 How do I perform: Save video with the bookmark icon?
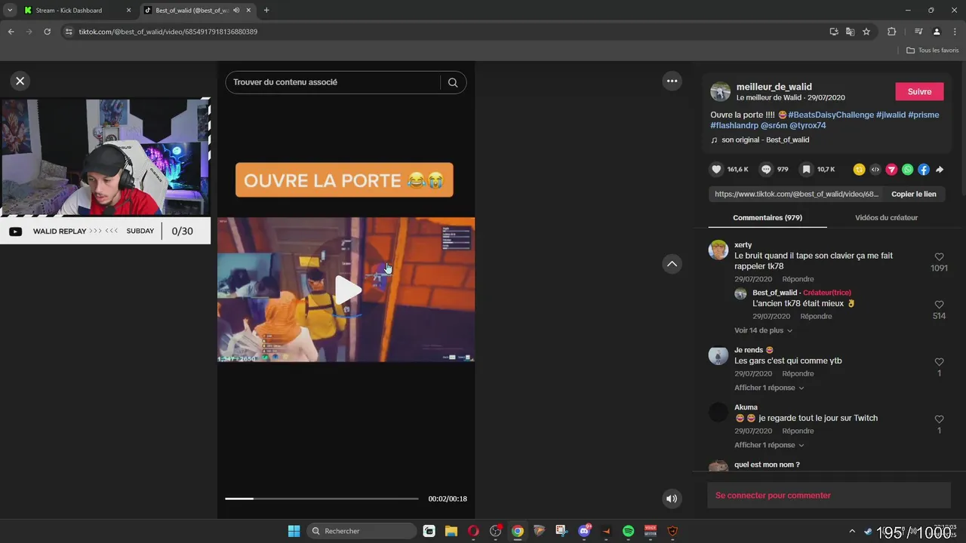806,170
